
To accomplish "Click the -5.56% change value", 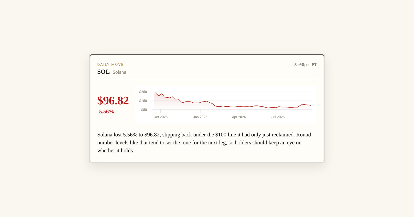I will pyautogui.click(x=106, y=112).
